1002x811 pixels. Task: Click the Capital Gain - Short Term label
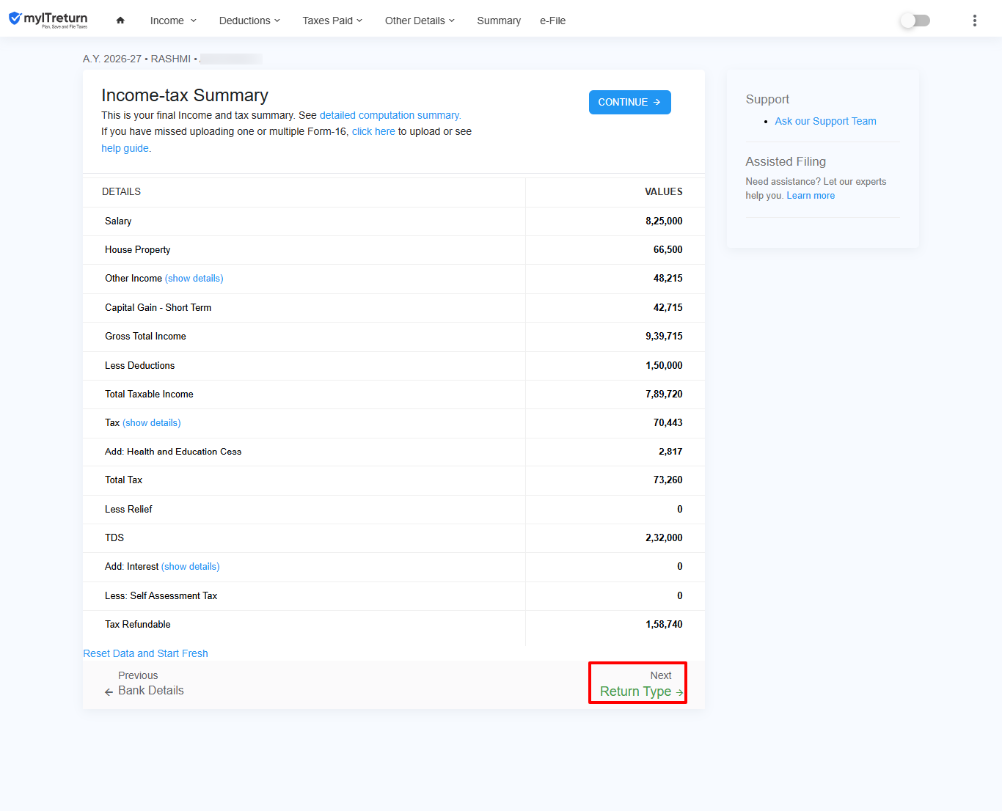pyautogui.click(x=158, y=308)
